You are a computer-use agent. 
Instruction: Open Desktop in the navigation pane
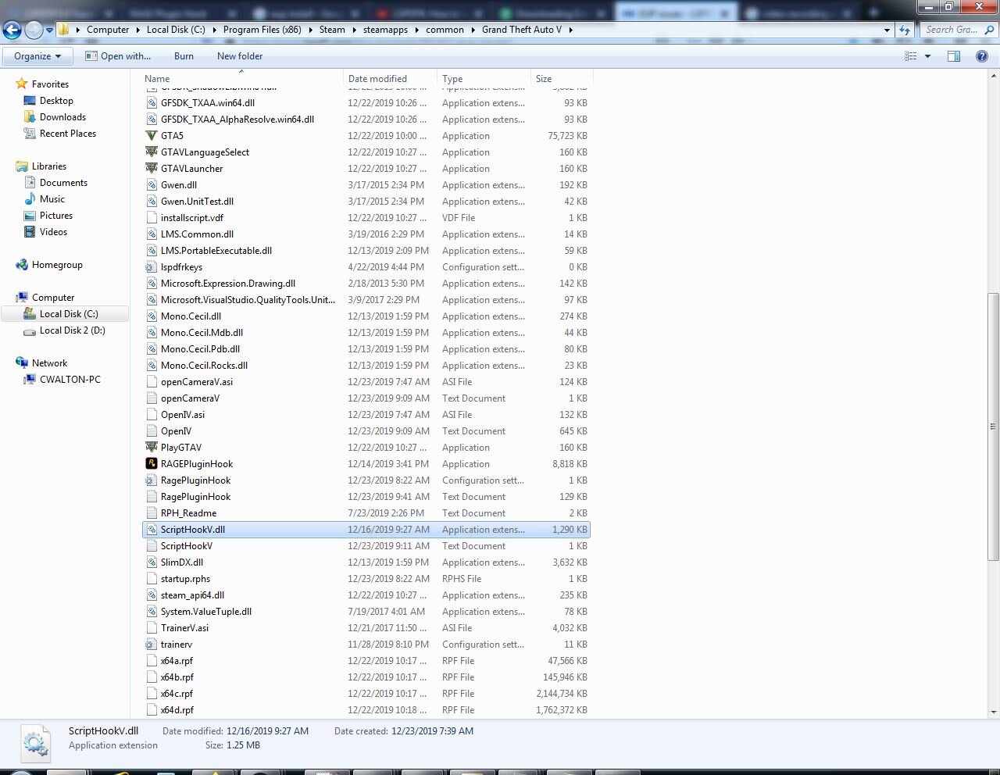click(x=56, y=101)
